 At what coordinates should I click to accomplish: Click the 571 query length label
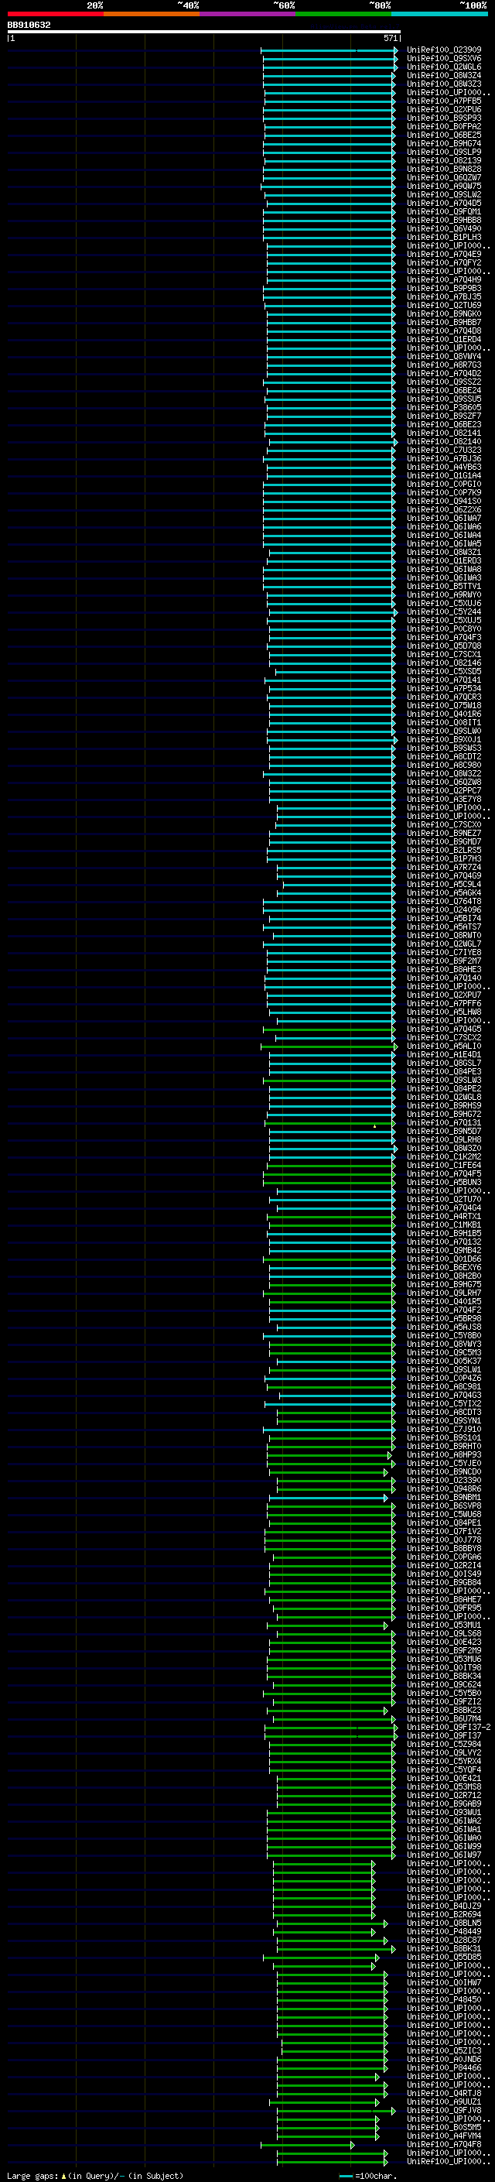pyautogui.click(x=390, y=38)
